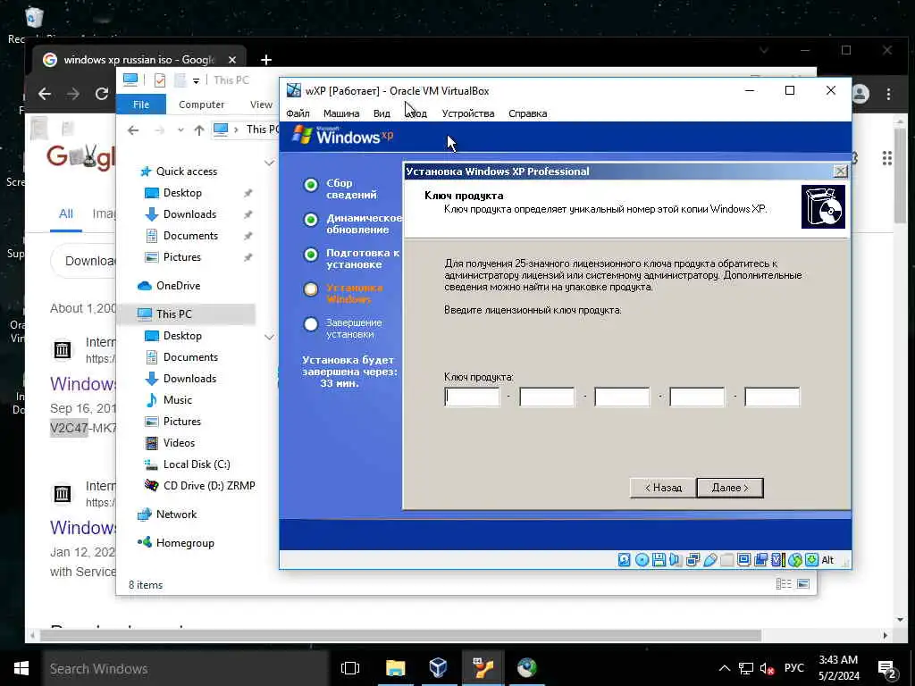Select CD Drive (D:) ZRMP in tree
Viewport: 915px width, 686px height.
pyautogui.click(x=200, y=486)
